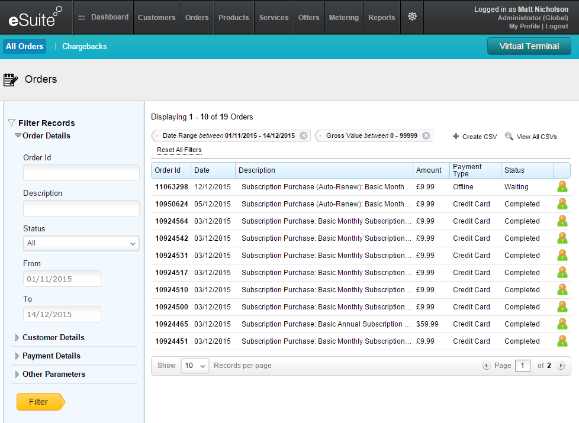Open the settings gear icon in navbar
579x423 pixels.
click(x=412, y=17)
